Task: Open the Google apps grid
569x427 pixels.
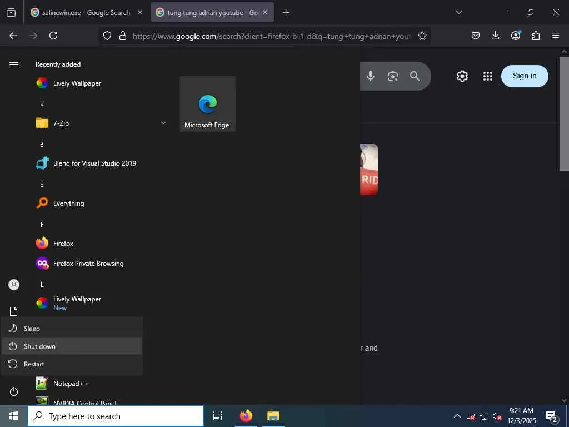Action: click(488, 76)
